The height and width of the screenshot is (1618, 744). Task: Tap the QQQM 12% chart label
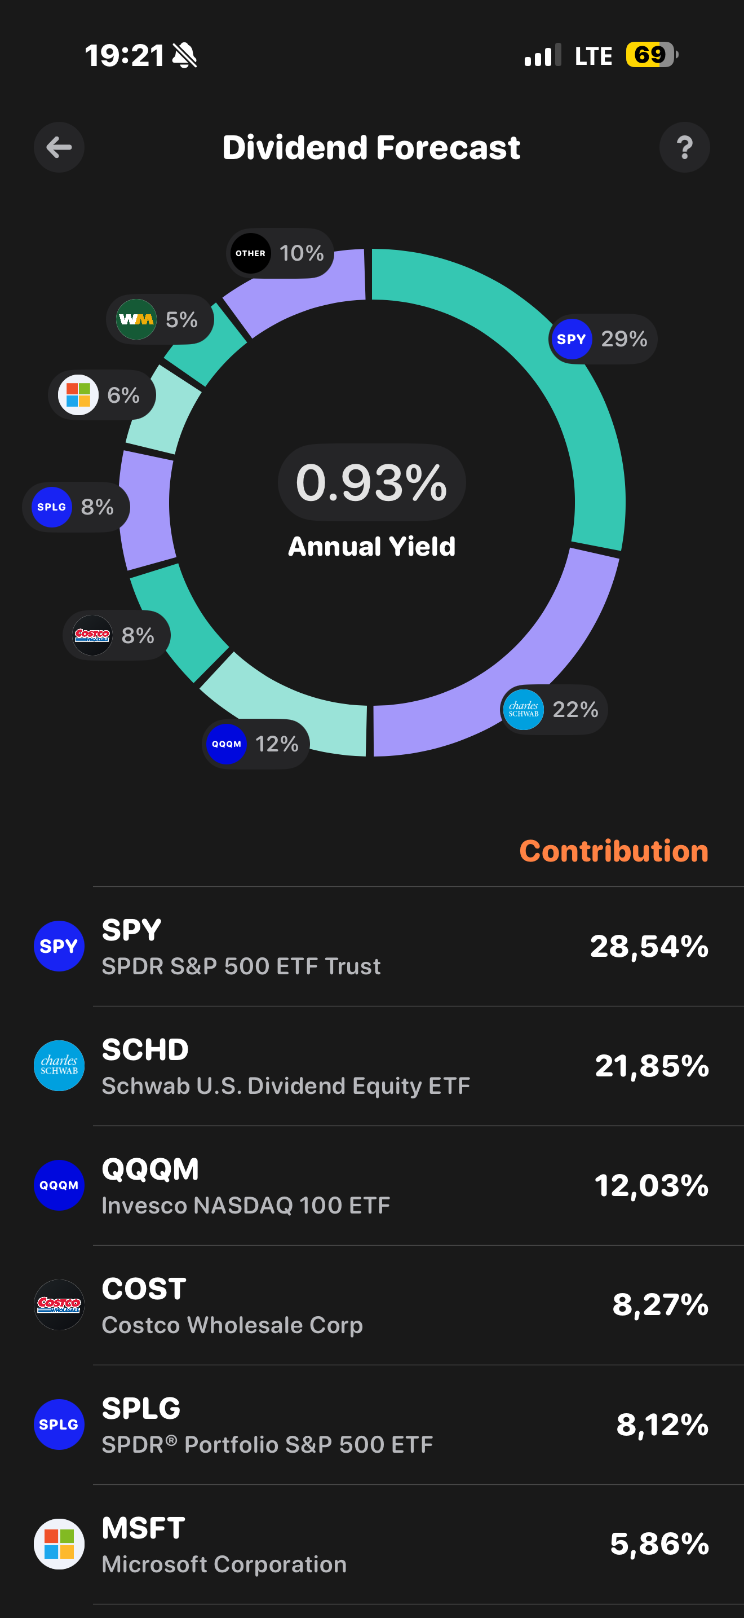256,744
